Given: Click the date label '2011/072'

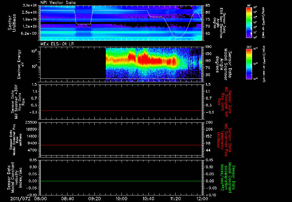Looking at the screenshot, I should tap(20, 199).
